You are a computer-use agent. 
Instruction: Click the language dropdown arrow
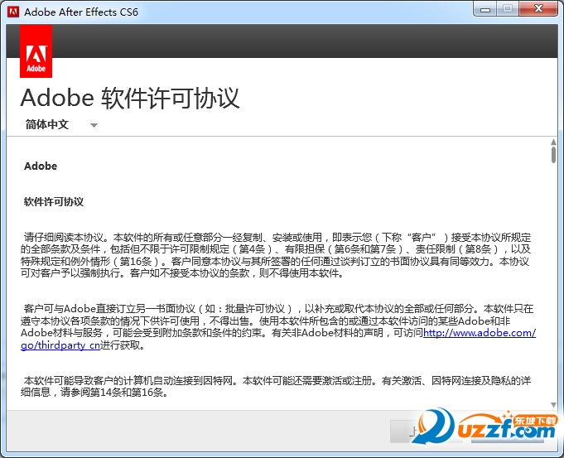[94, 125]
